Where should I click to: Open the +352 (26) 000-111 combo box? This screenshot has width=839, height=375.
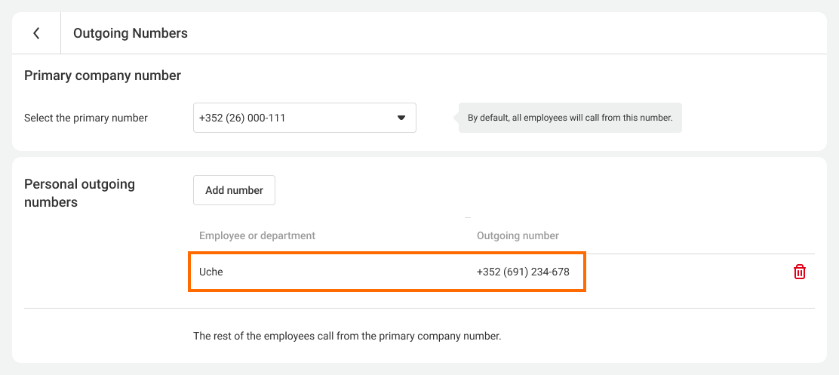(x=294, y=118)
